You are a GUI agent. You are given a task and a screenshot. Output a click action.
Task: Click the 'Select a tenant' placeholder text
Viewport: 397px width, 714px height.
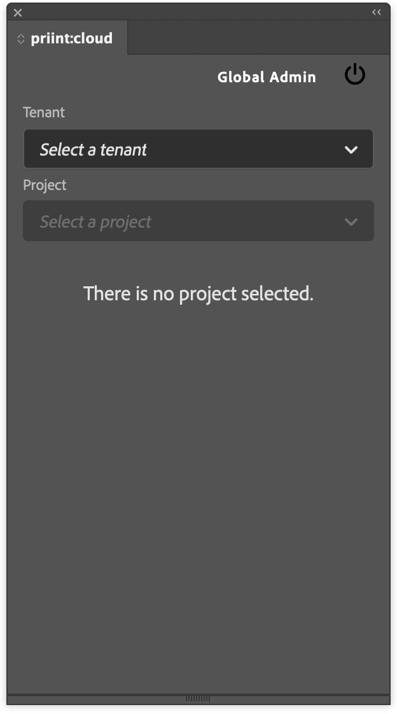tap(93, 149)
